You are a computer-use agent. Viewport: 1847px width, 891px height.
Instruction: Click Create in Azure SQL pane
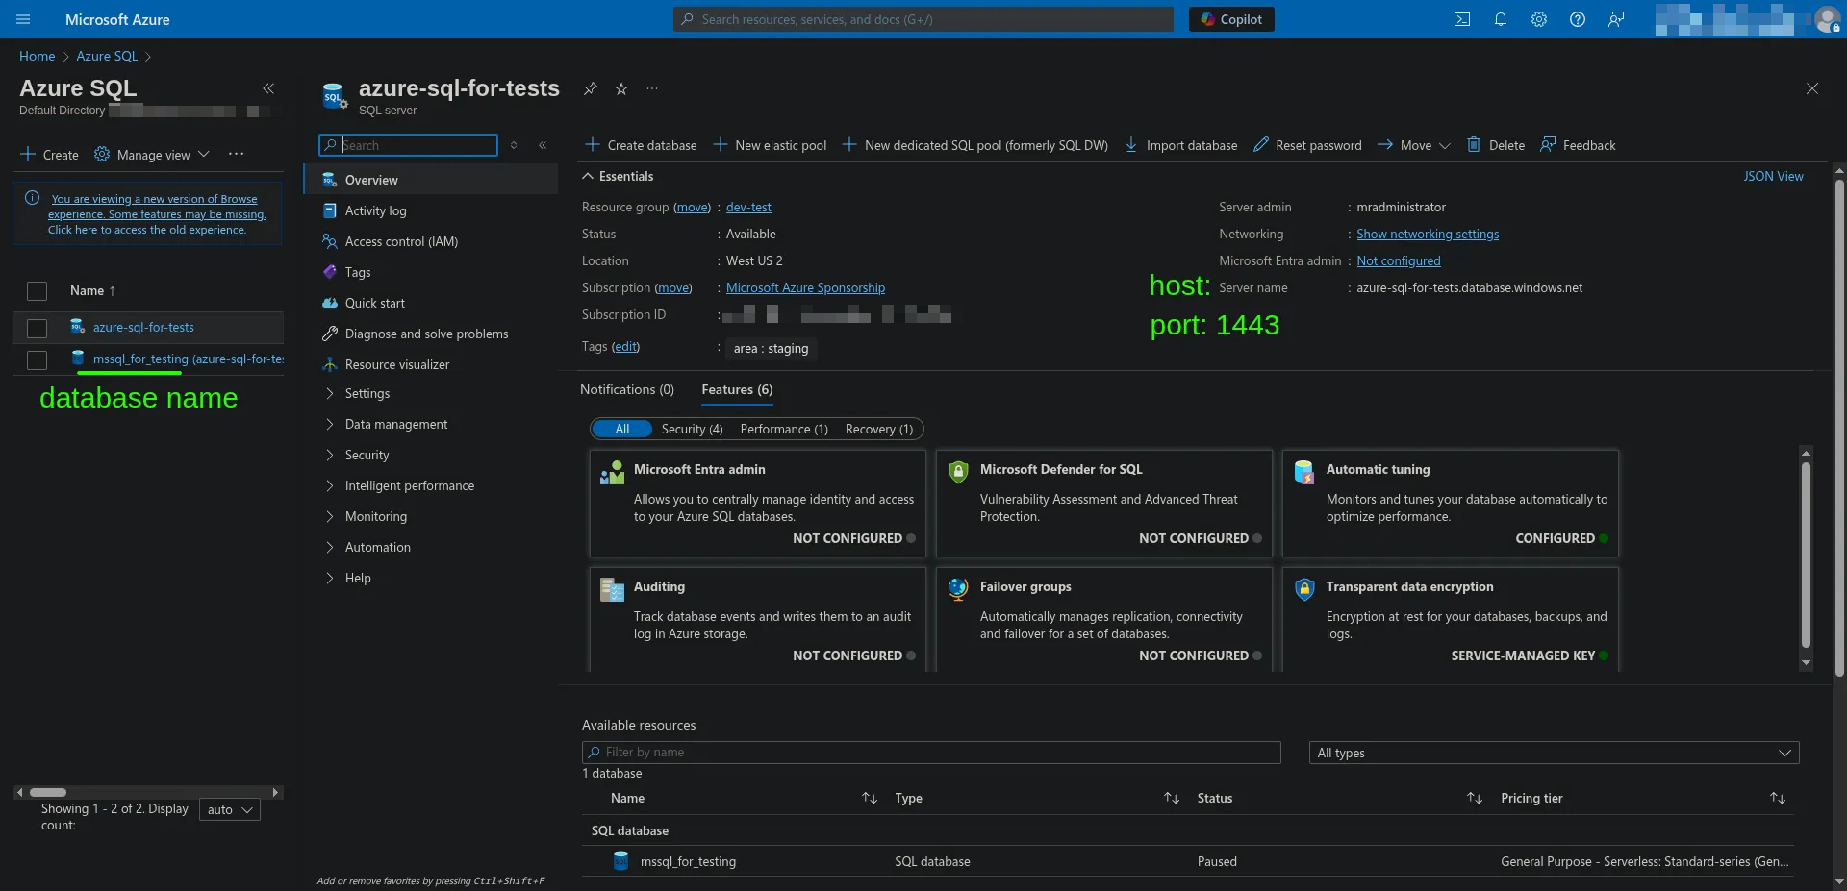(49, 155)
